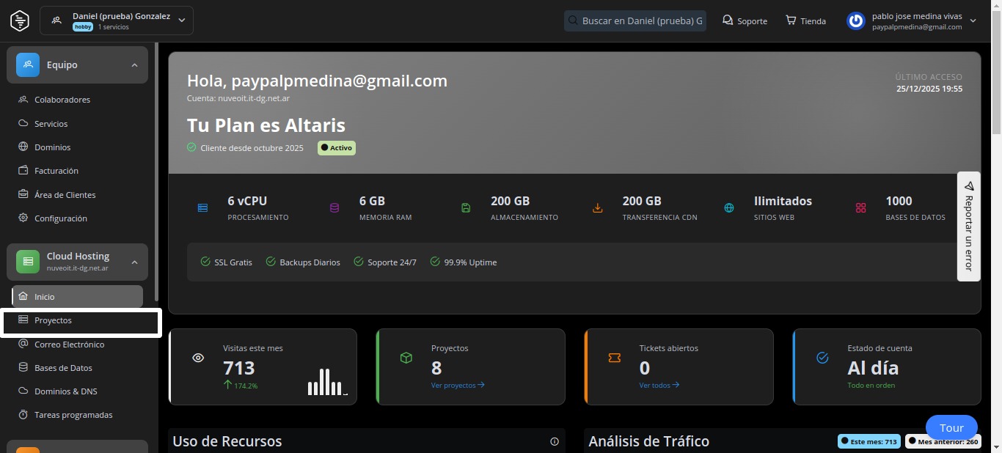Go to Bases de Datos menu item
This screenshot has width=1002, height=453.
point(63,368)
